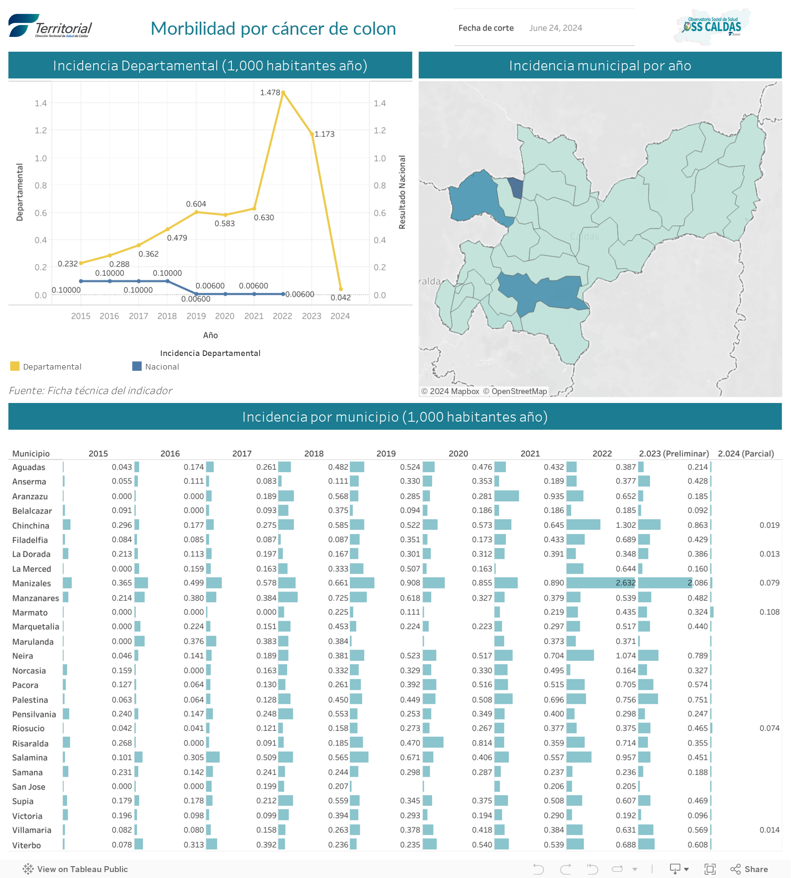
Task: Click Chinchina 1.302 value for 2022
Action: [x=625, y=525]
